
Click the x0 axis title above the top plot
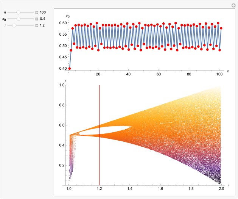click(68, 16)
